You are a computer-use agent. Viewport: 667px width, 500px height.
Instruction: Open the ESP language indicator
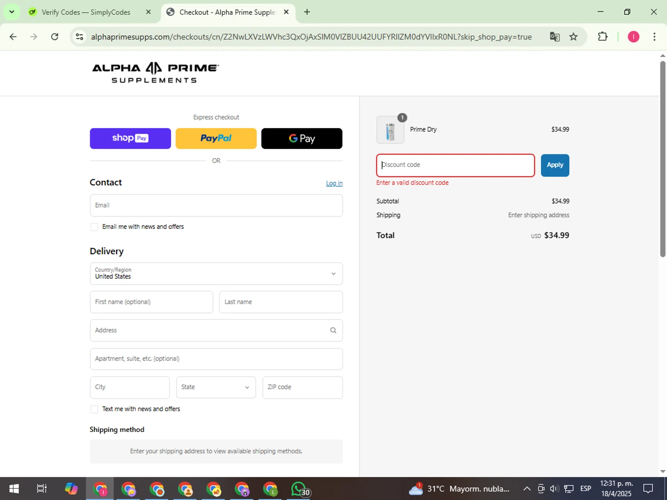[x=586, y=489]
